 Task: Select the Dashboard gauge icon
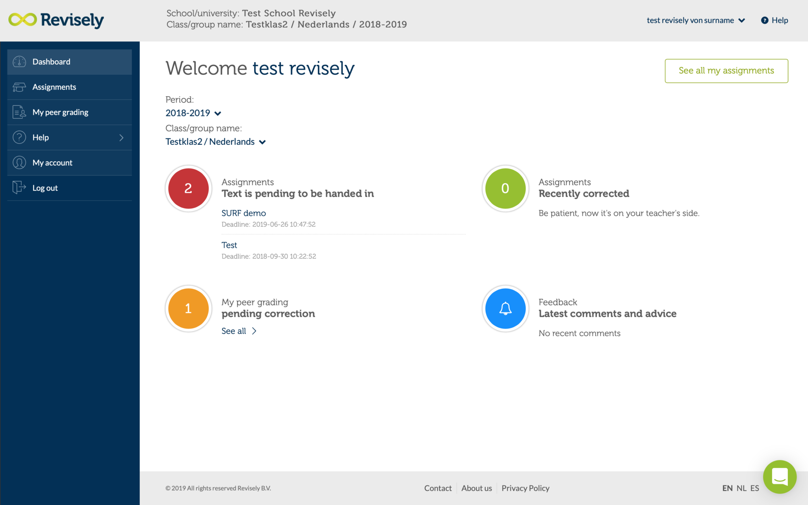tap(19, 62)
